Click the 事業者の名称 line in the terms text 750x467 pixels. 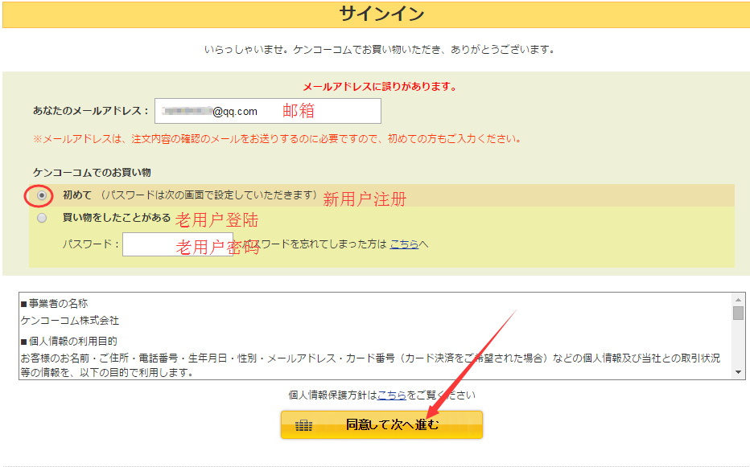coord(56,304)
